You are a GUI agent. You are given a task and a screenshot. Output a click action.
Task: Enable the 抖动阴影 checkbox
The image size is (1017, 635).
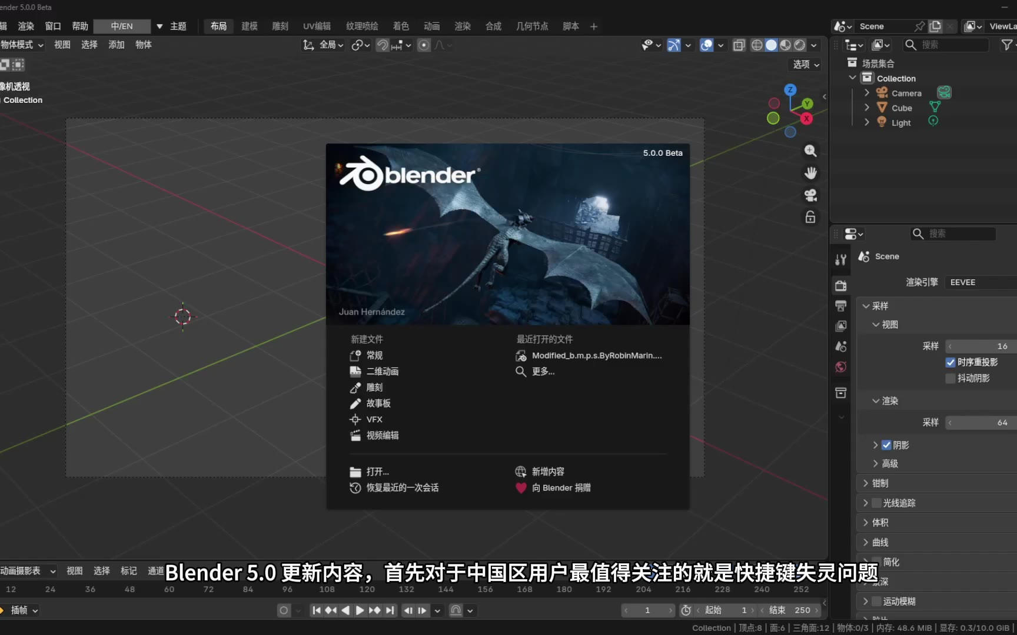[950, 378]
